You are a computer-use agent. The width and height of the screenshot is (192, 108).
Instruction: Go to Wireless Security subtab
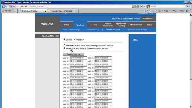pos(93,30)
